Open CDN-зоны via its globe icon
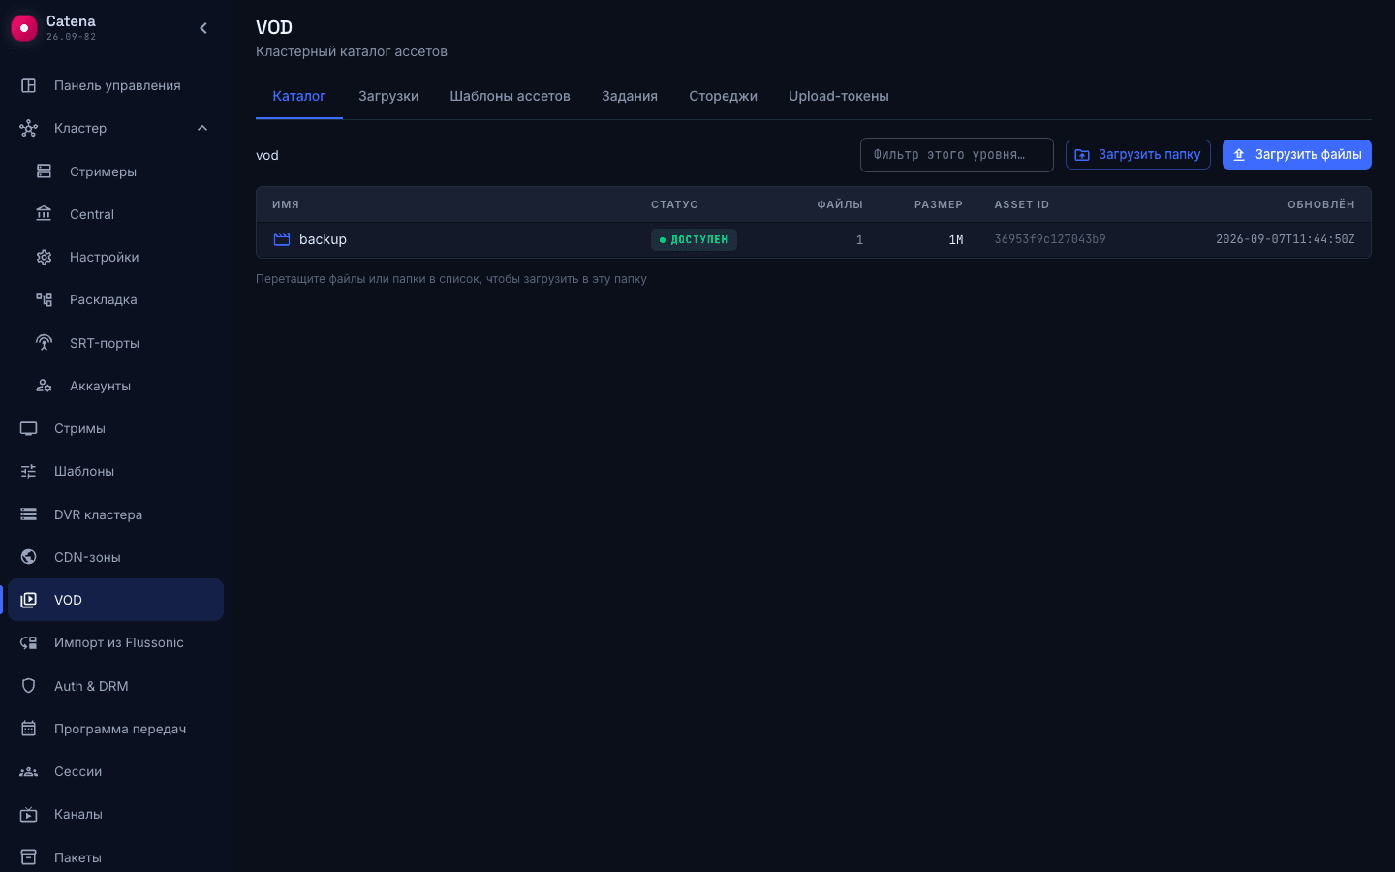 [28, 557]
